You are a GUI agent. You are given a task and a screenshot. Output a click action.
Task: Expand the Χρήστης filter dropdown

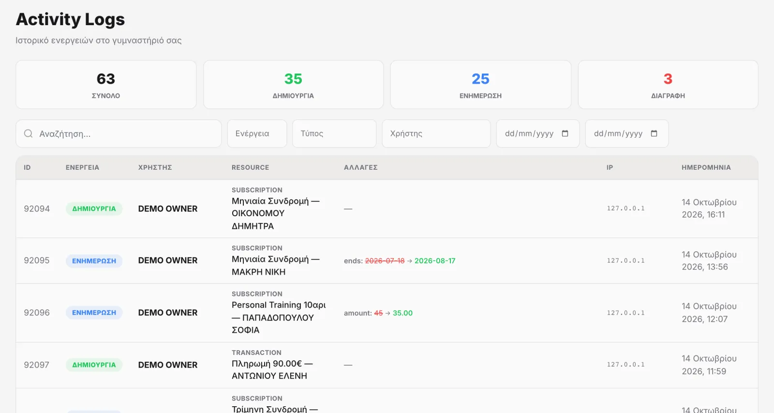click(436, 133)
